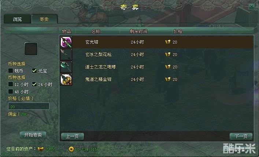Select the 道士之龙之咆哮 item icon
Screen dimensions: 259x157
(x=66, y=67)
